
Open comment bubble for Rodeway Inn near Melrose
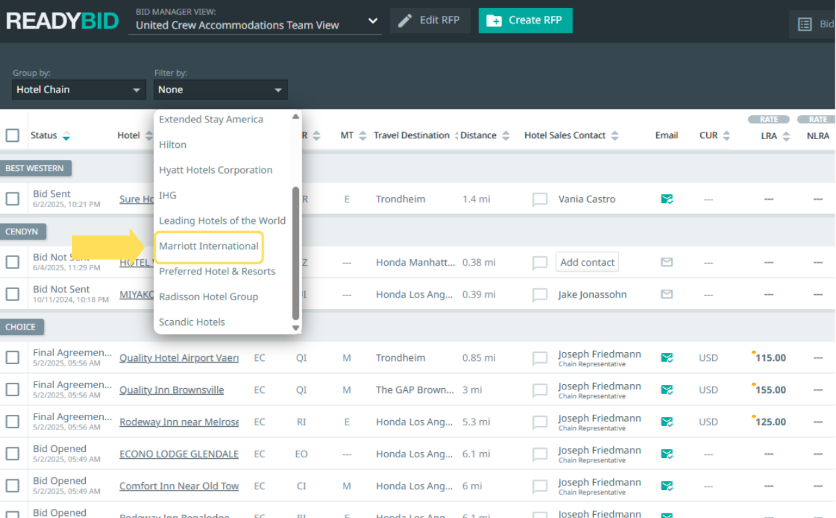pos(540,422)
